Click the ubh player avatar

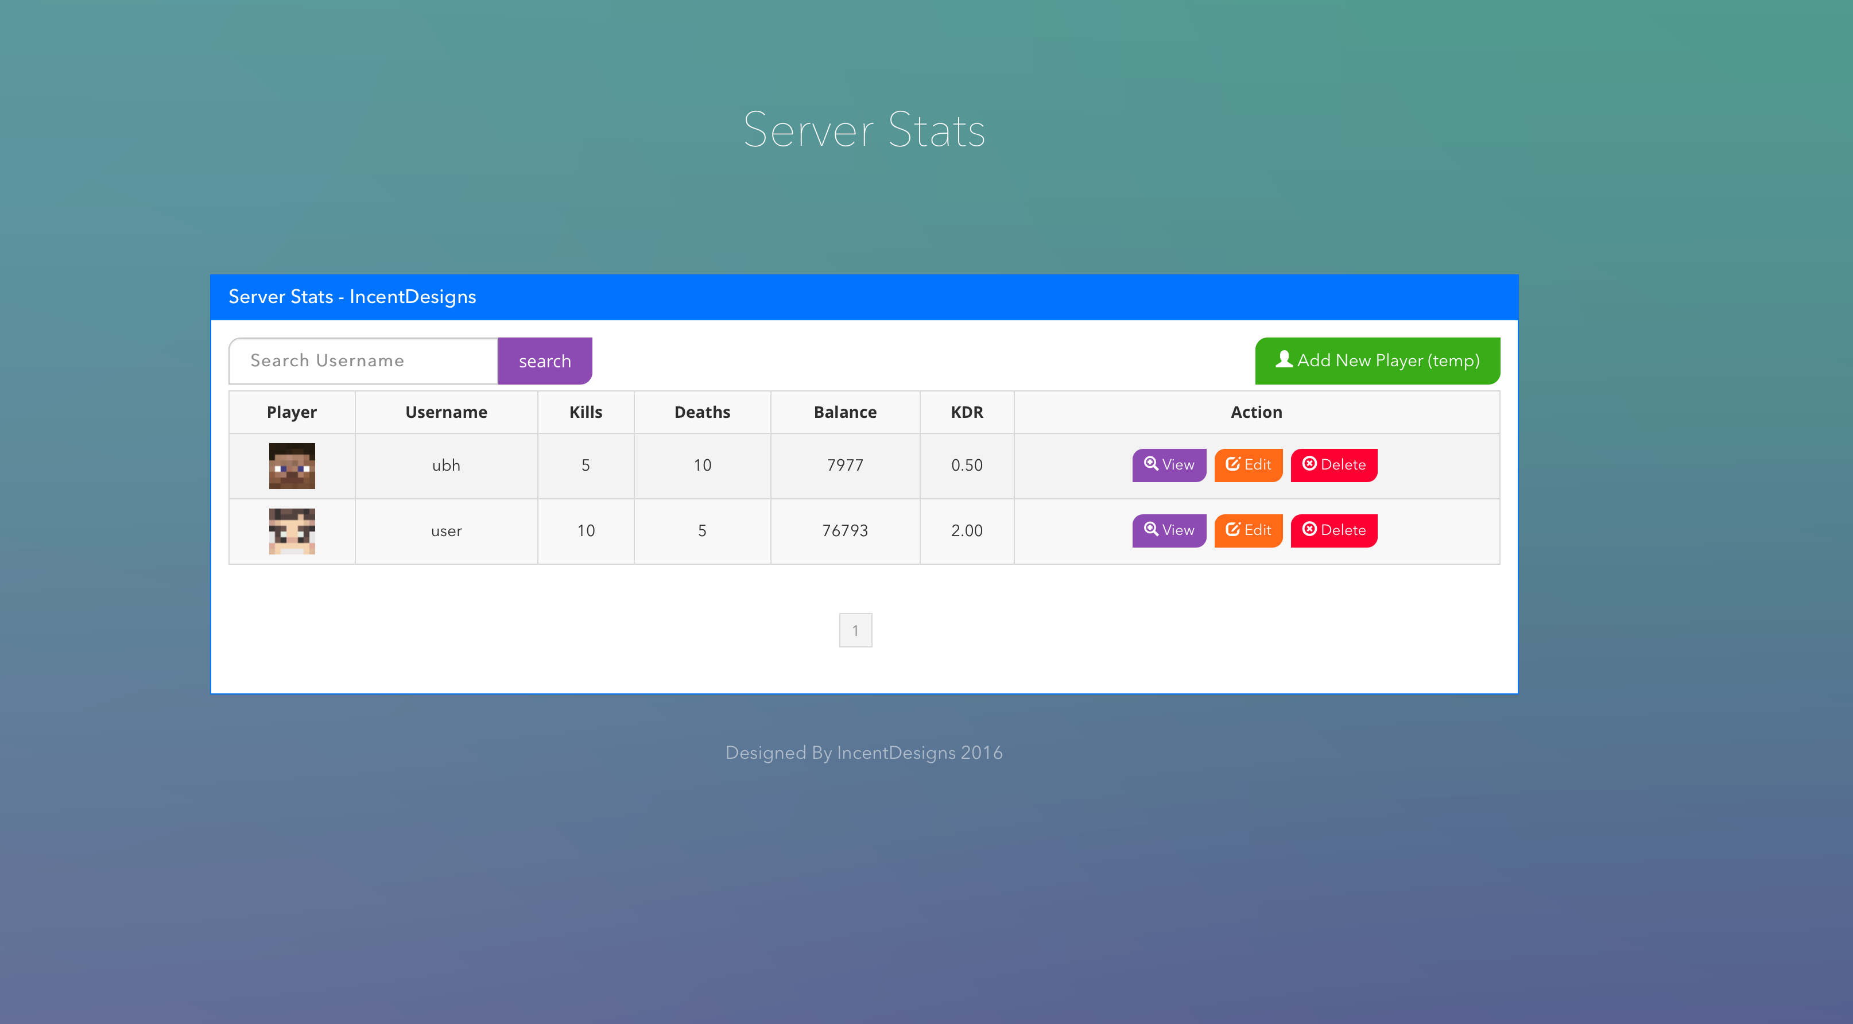pyautogui.click(x=292, y=466)
